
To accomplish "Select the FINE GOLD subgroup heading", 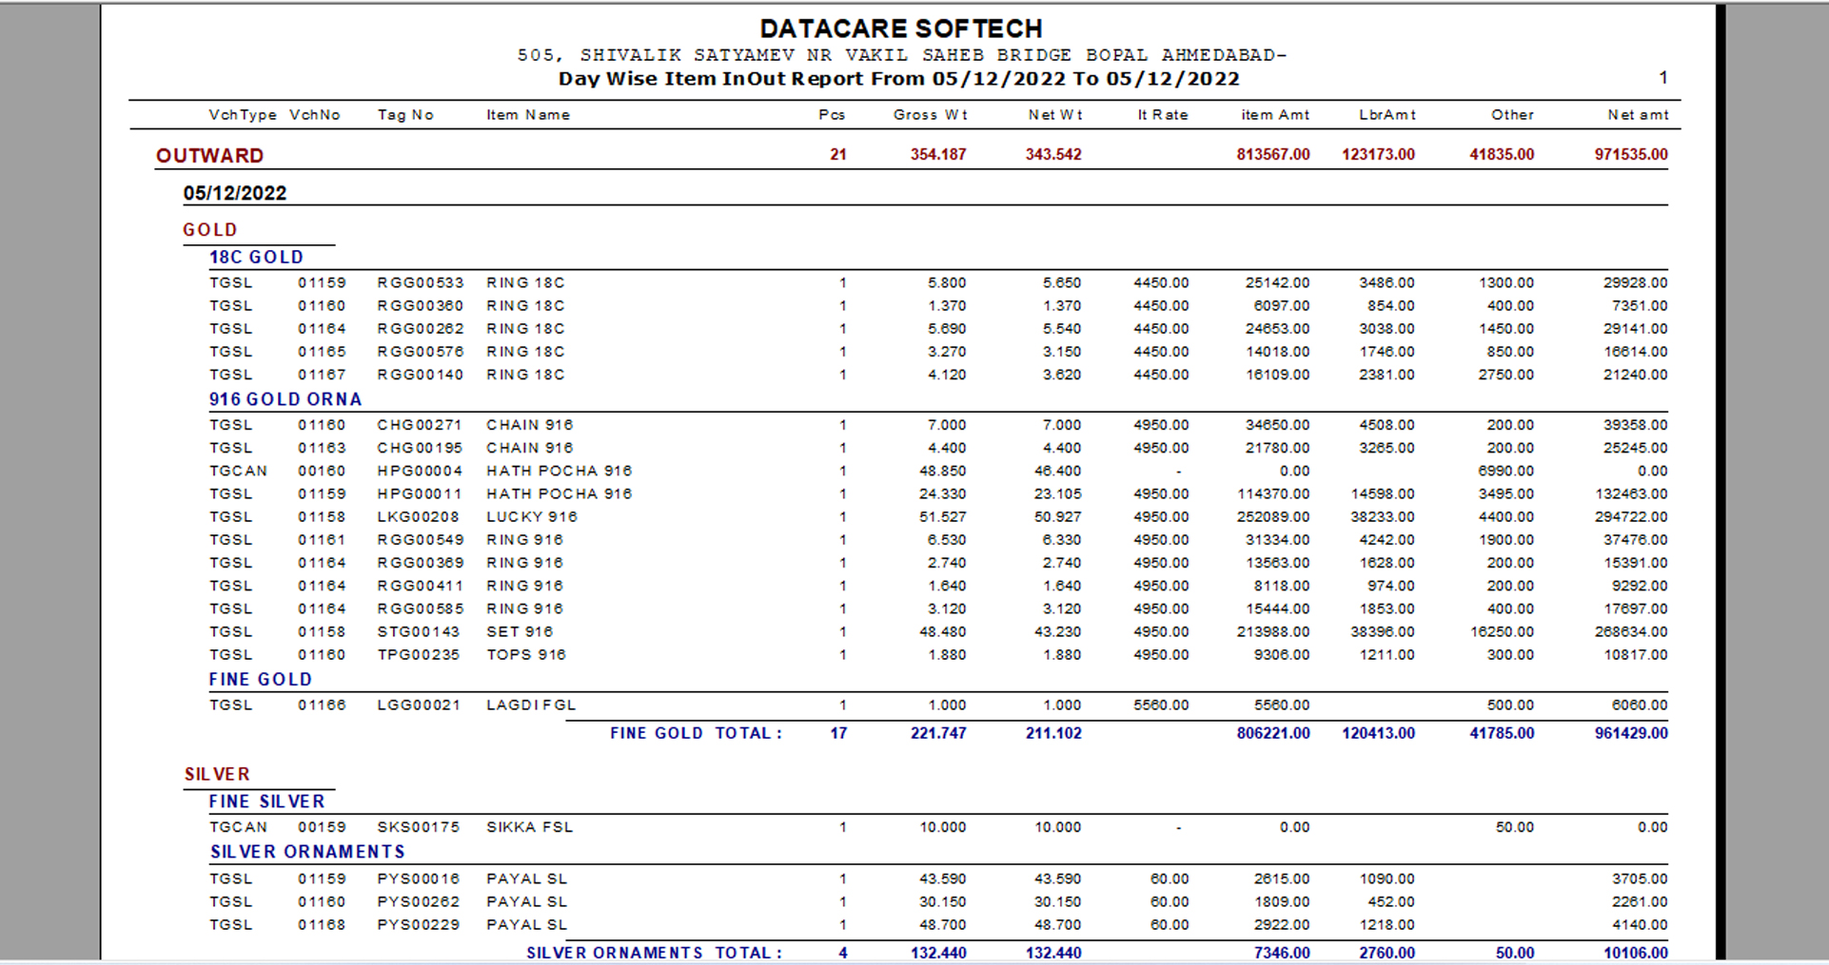I will (261, 680).
